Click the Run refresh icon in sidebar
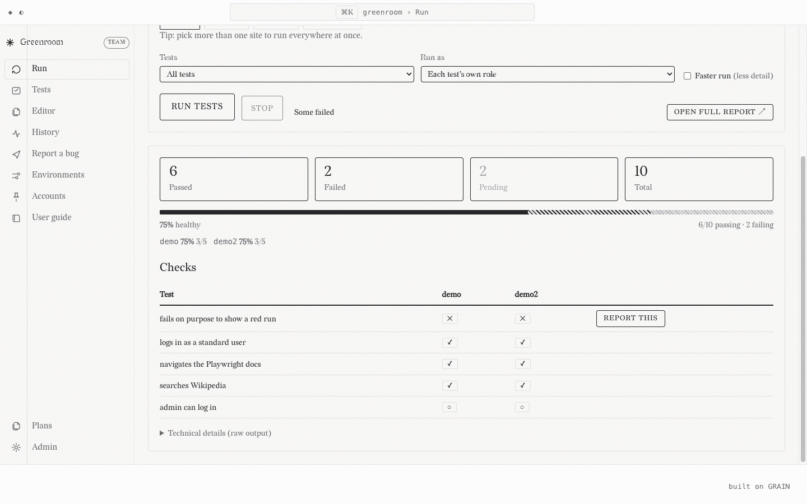This screenshot has height=504, width=807. click(x=16, y=69)
